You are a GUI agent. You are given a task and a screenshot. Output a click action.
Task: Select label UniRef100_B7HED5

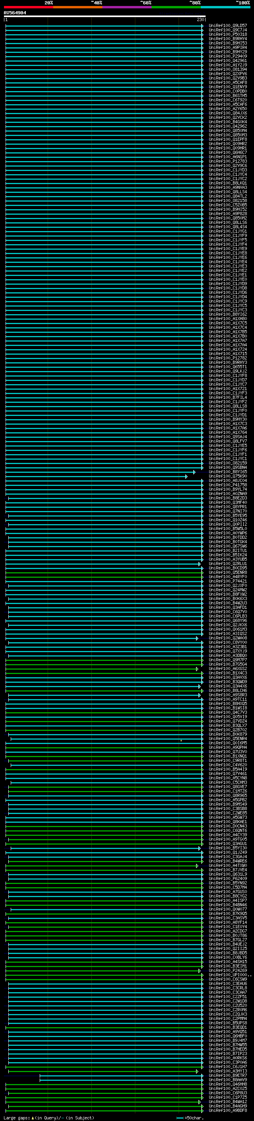click(x=228, y=1050)
